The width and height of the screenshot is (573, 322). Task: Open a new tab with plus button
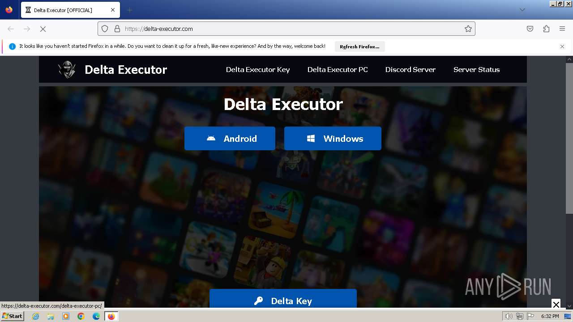coord(129,10)
